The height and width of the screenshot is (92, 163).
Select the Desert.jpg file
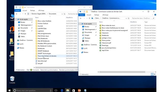point(105,45)
